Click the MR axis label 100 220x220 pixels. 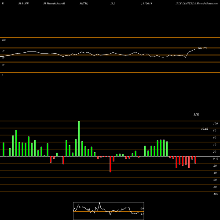215,124
